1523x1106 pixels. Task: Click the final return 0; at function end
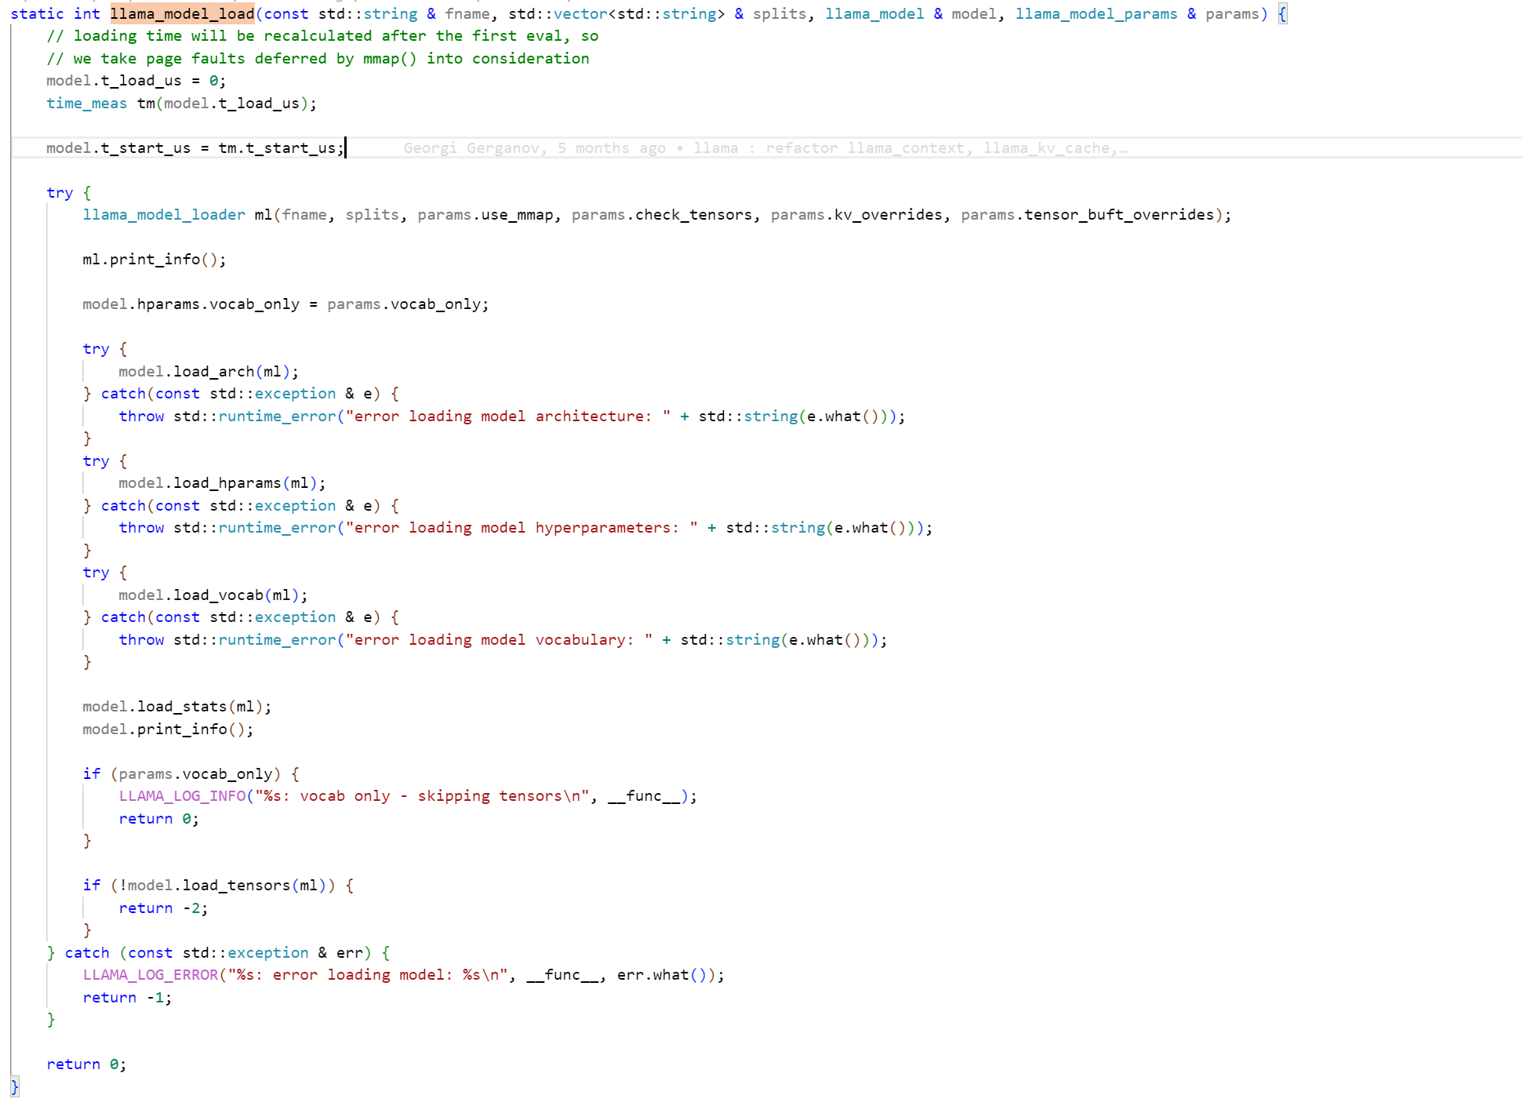[x=86, y=1064]
